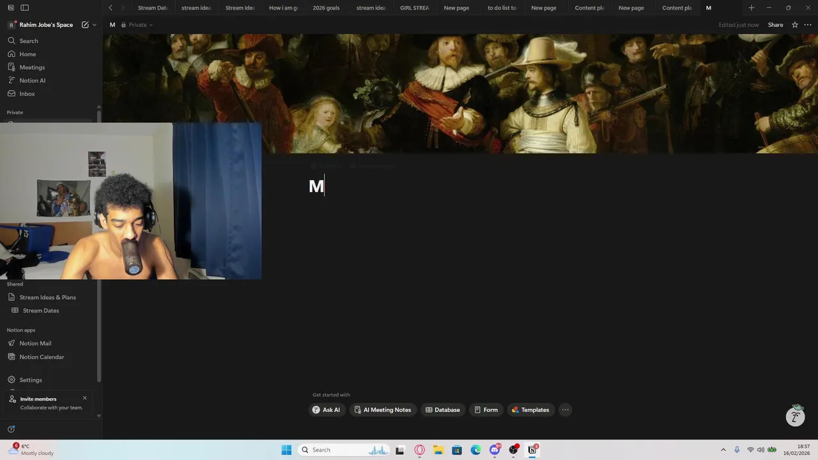The width and height of the screenshot is (818, 460).
Task: Open a new tab with plus icon
Action: click(x=752, y=8)
